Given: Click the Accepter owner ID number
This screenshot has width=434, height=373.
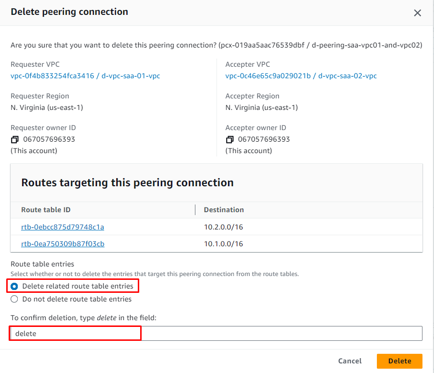Looking at the screenshot, I should pyautogui.click(x=264, y=140).
